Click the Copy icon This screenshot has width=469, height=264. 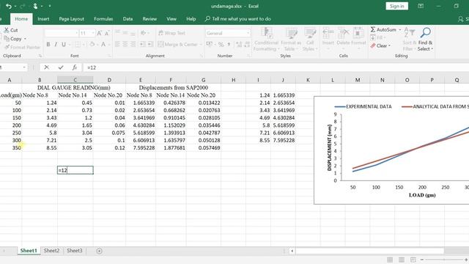click(7, 39)
